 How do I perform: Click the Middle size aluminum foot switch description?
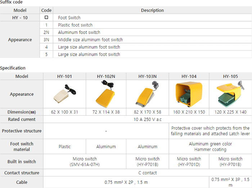90,40
